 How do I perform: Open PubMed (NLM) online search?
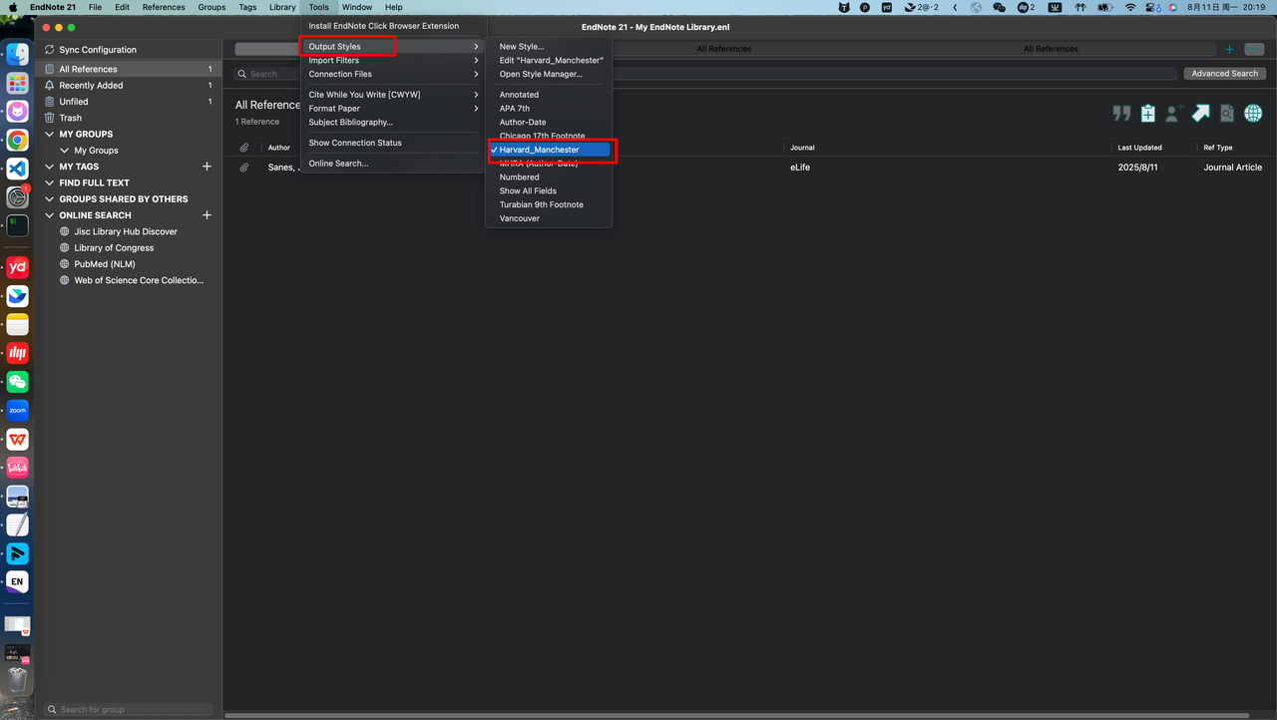(105, 264)
